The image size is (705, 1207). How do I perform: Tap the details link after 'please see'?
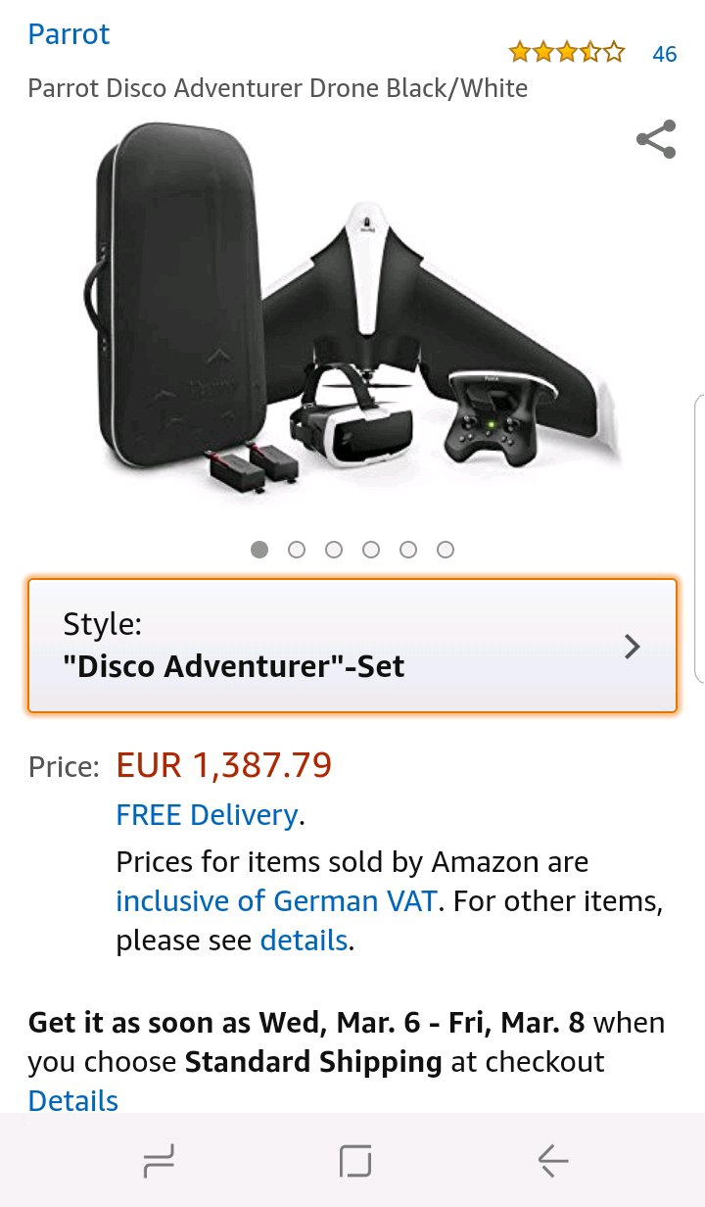click(x=304, y=941)
